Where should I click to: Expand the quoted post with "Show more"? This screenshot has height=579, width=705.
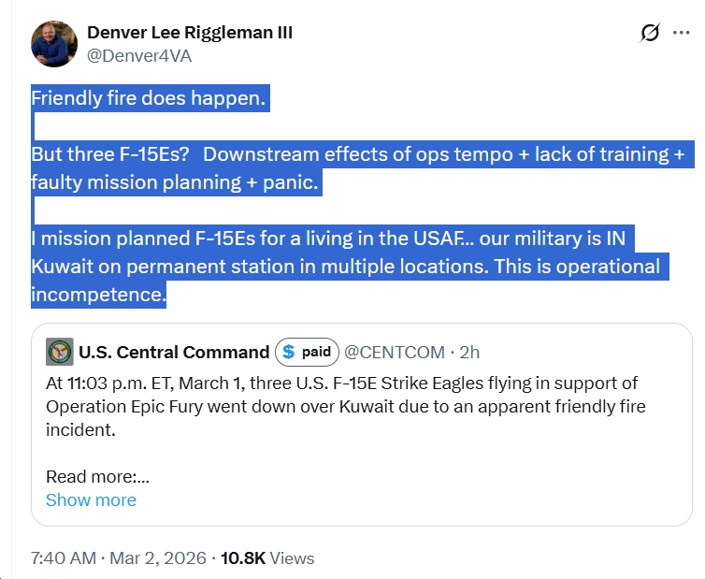point(91,499)
